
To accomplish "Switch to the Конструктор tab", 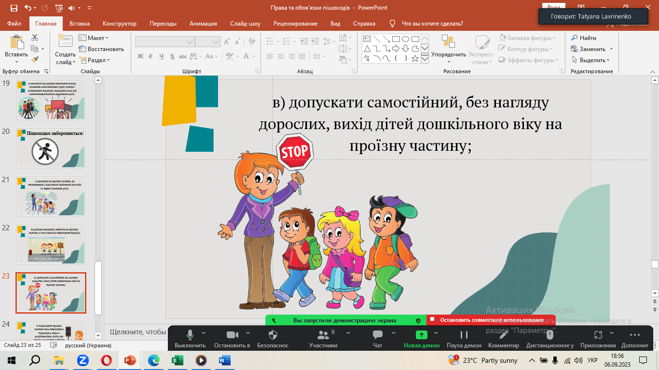I will pyautogui.click(x=120, y=24).
